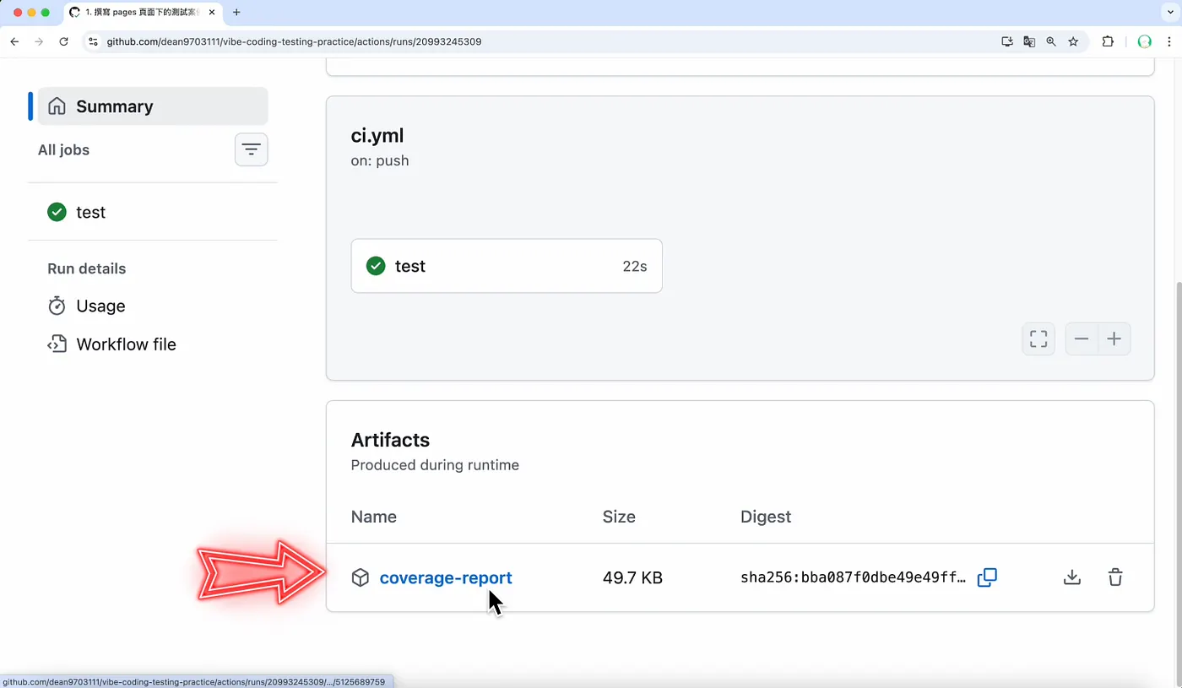Screen dimensions: 1182x688
Task: Open the Chrome three-dot menu
Action: pos(1169,41)
